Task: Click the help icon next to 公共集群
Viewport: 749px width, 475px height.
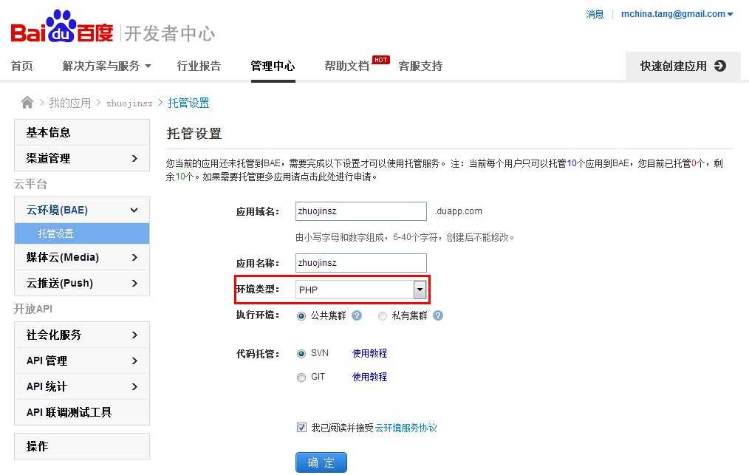Action: tap(357, 315)
